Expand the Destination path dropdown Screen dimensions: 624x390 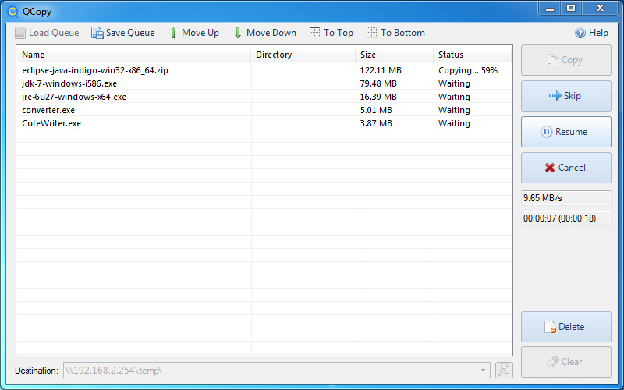tap(484, 370)
